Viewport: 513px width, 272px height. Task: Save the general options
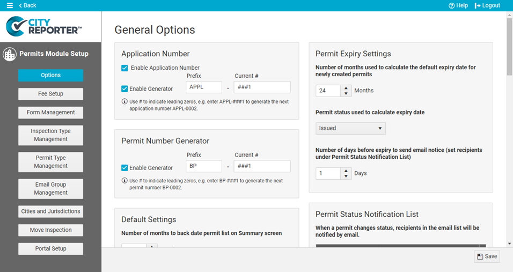tap(487, 256)
